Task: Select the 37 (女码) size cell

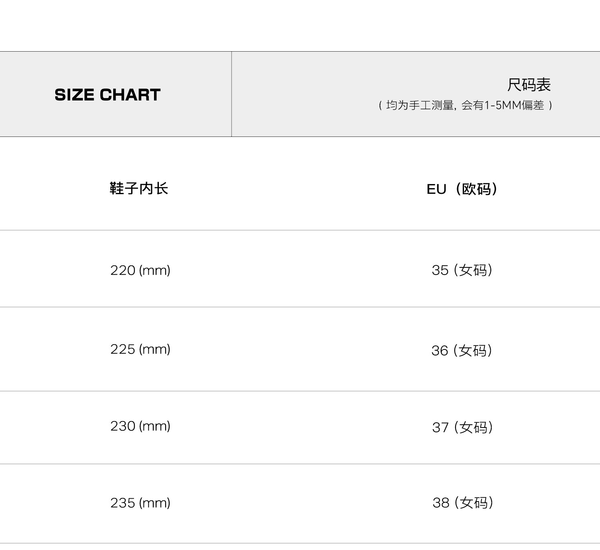Action: [462, 428]
